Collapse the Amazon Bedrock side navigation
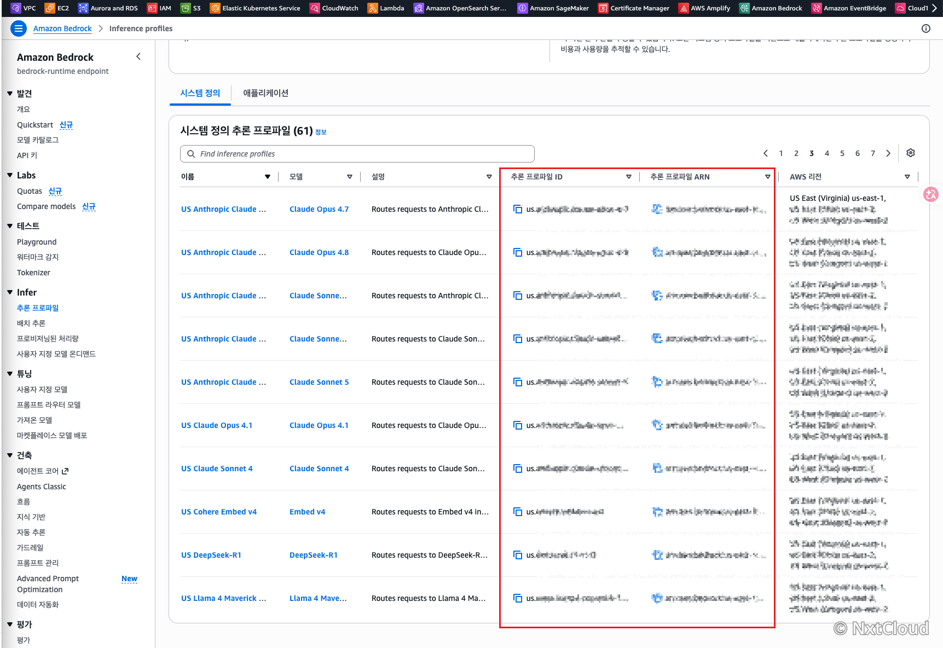 (x=138, y=56)
